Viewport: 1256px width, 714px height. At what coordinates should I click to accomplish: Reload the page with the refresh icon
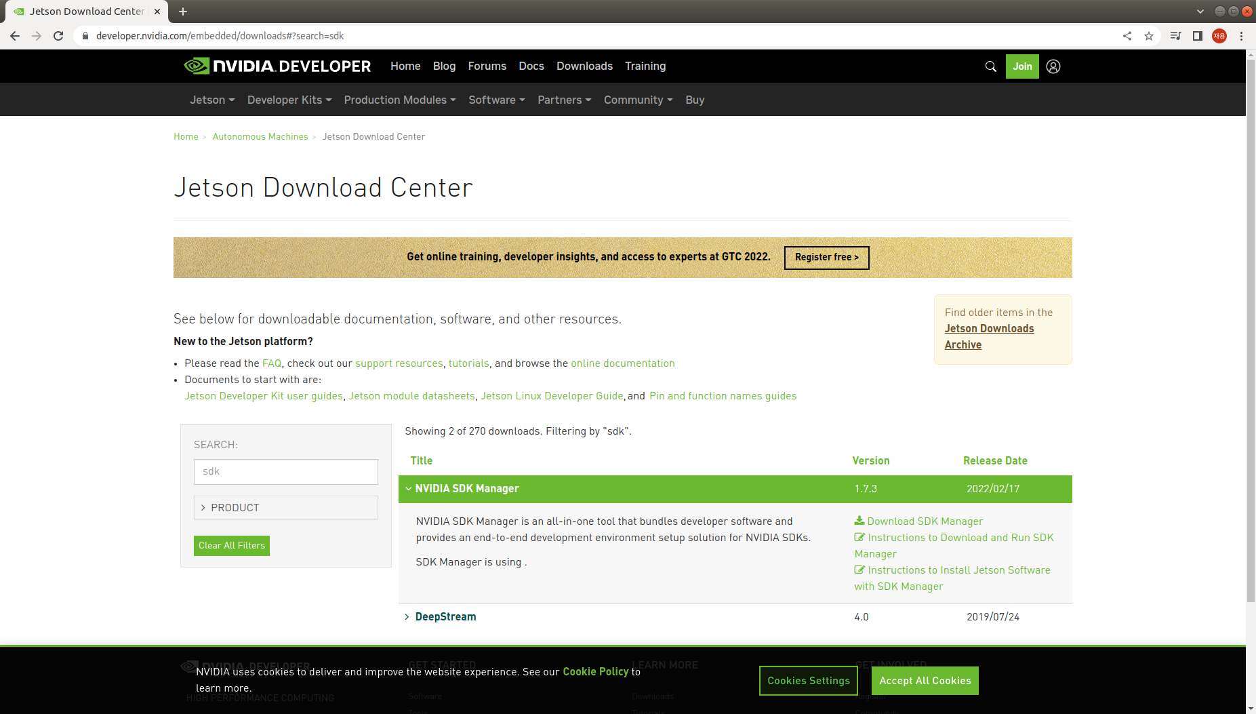(x=58, y=36)
